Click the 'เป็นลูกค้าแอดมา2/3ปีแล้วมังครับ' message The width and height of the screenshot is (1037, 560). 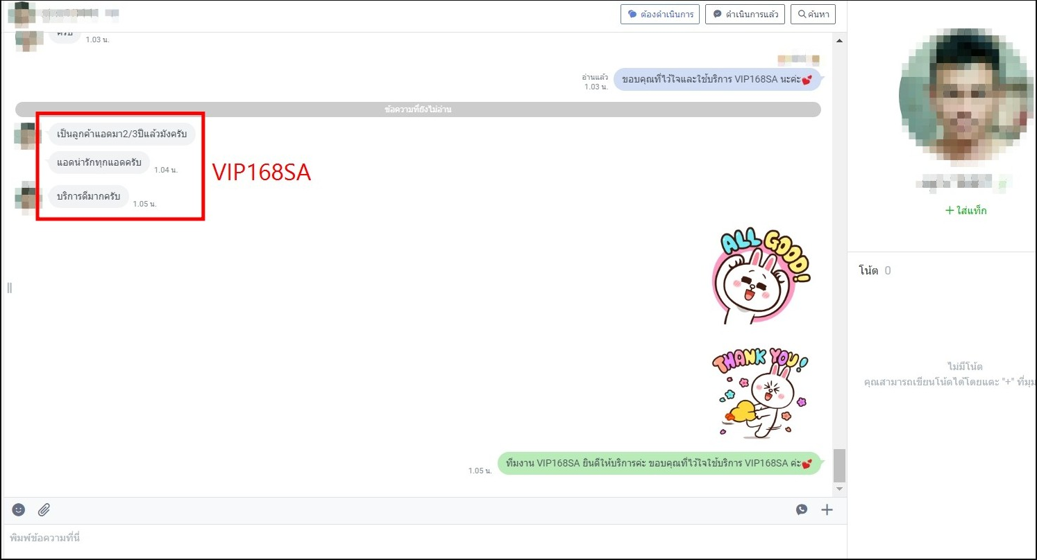tap(121, 134)
